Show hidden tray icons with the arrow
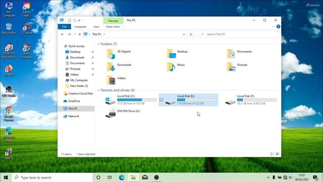This screenshot has width=323, height=182. 268,177
